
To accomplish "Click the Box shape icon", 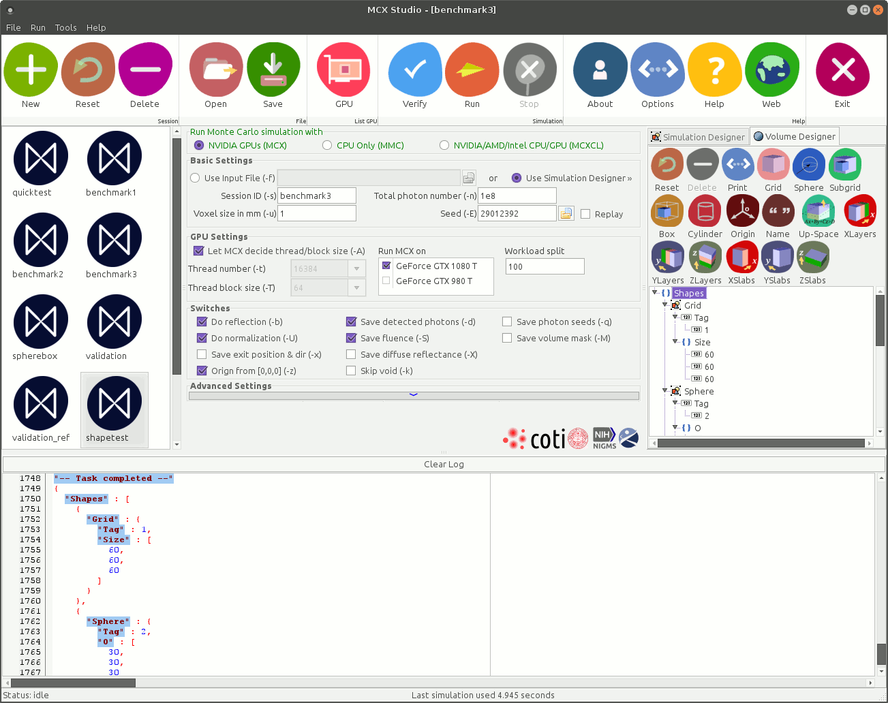I will pos(667,212).
